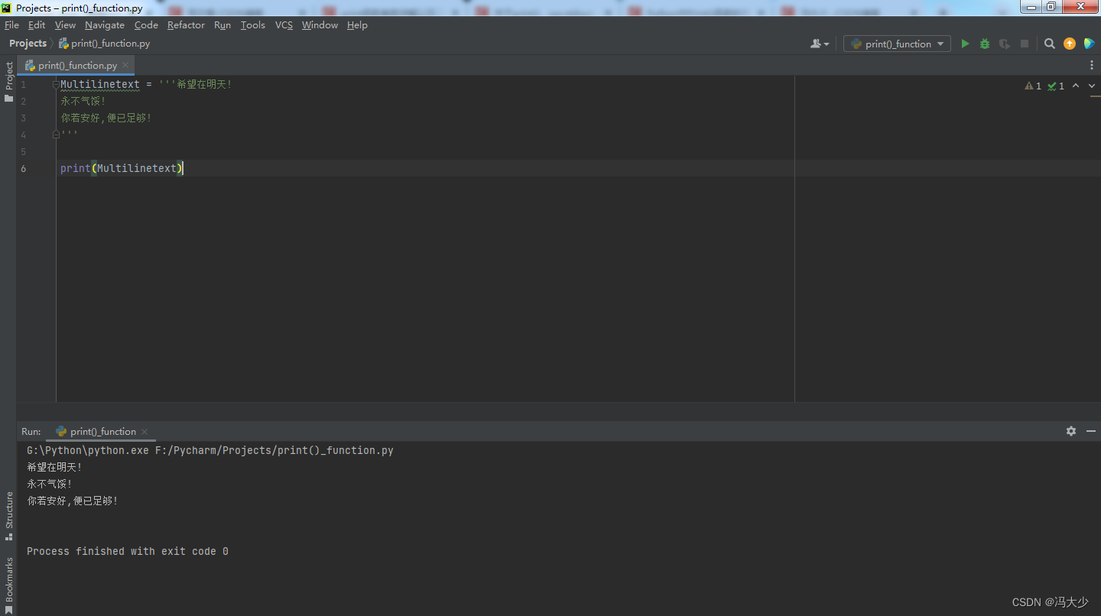This screenshot has height=616, width=1101.
Task: Open the Run menu
Action: pos(222,25)
